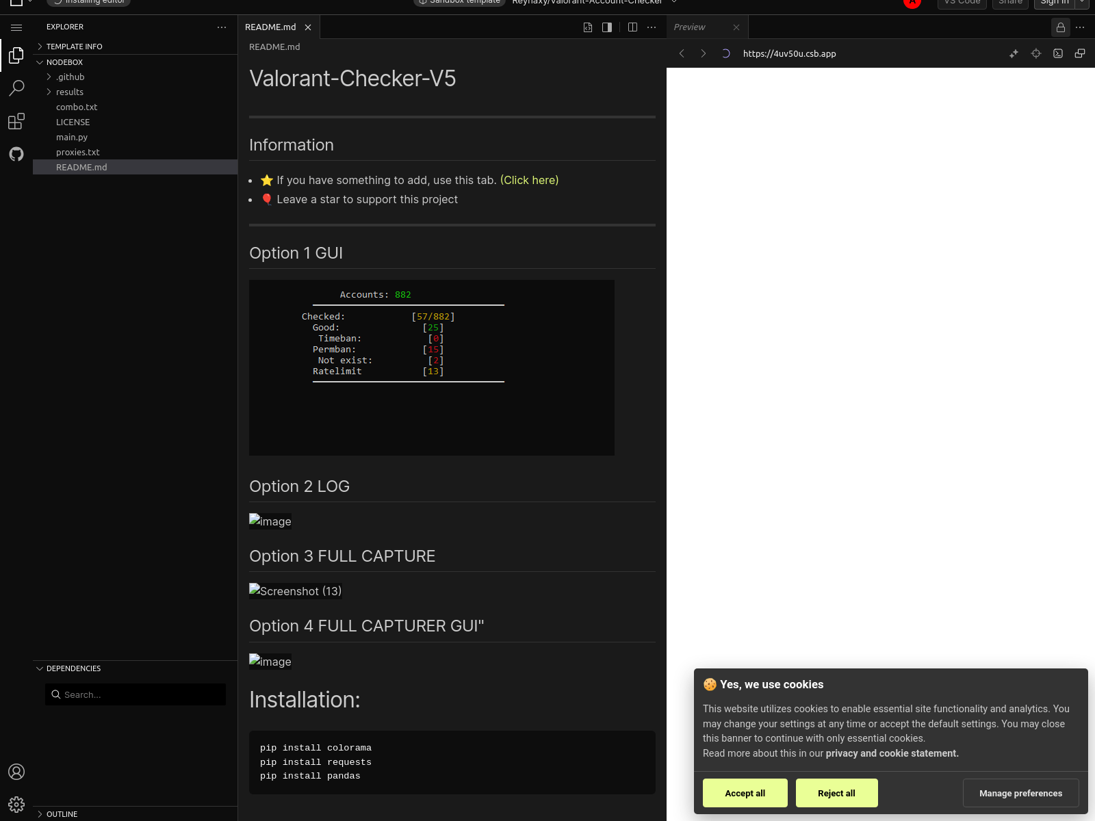1095x821 pixels.
Task: Click the Valorant-Checker-V5 heading
Action: [352, 79]
